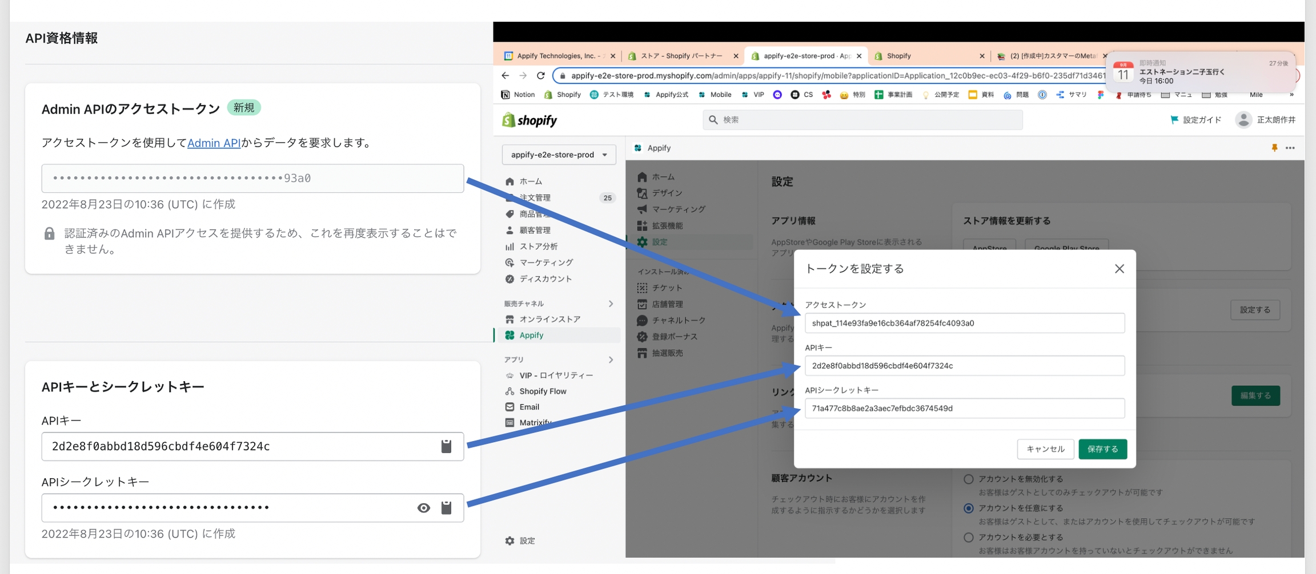The width and height of the screenshot is (1316, 574).
Task: Copy the APIシークレットキー with clipboard icon
Action: [446, 507]
